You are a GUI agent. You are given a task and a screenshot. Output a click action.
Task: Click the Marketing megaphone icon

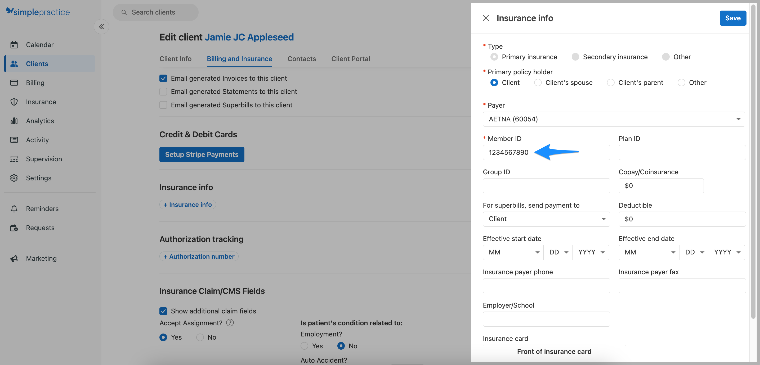point(14,258)
